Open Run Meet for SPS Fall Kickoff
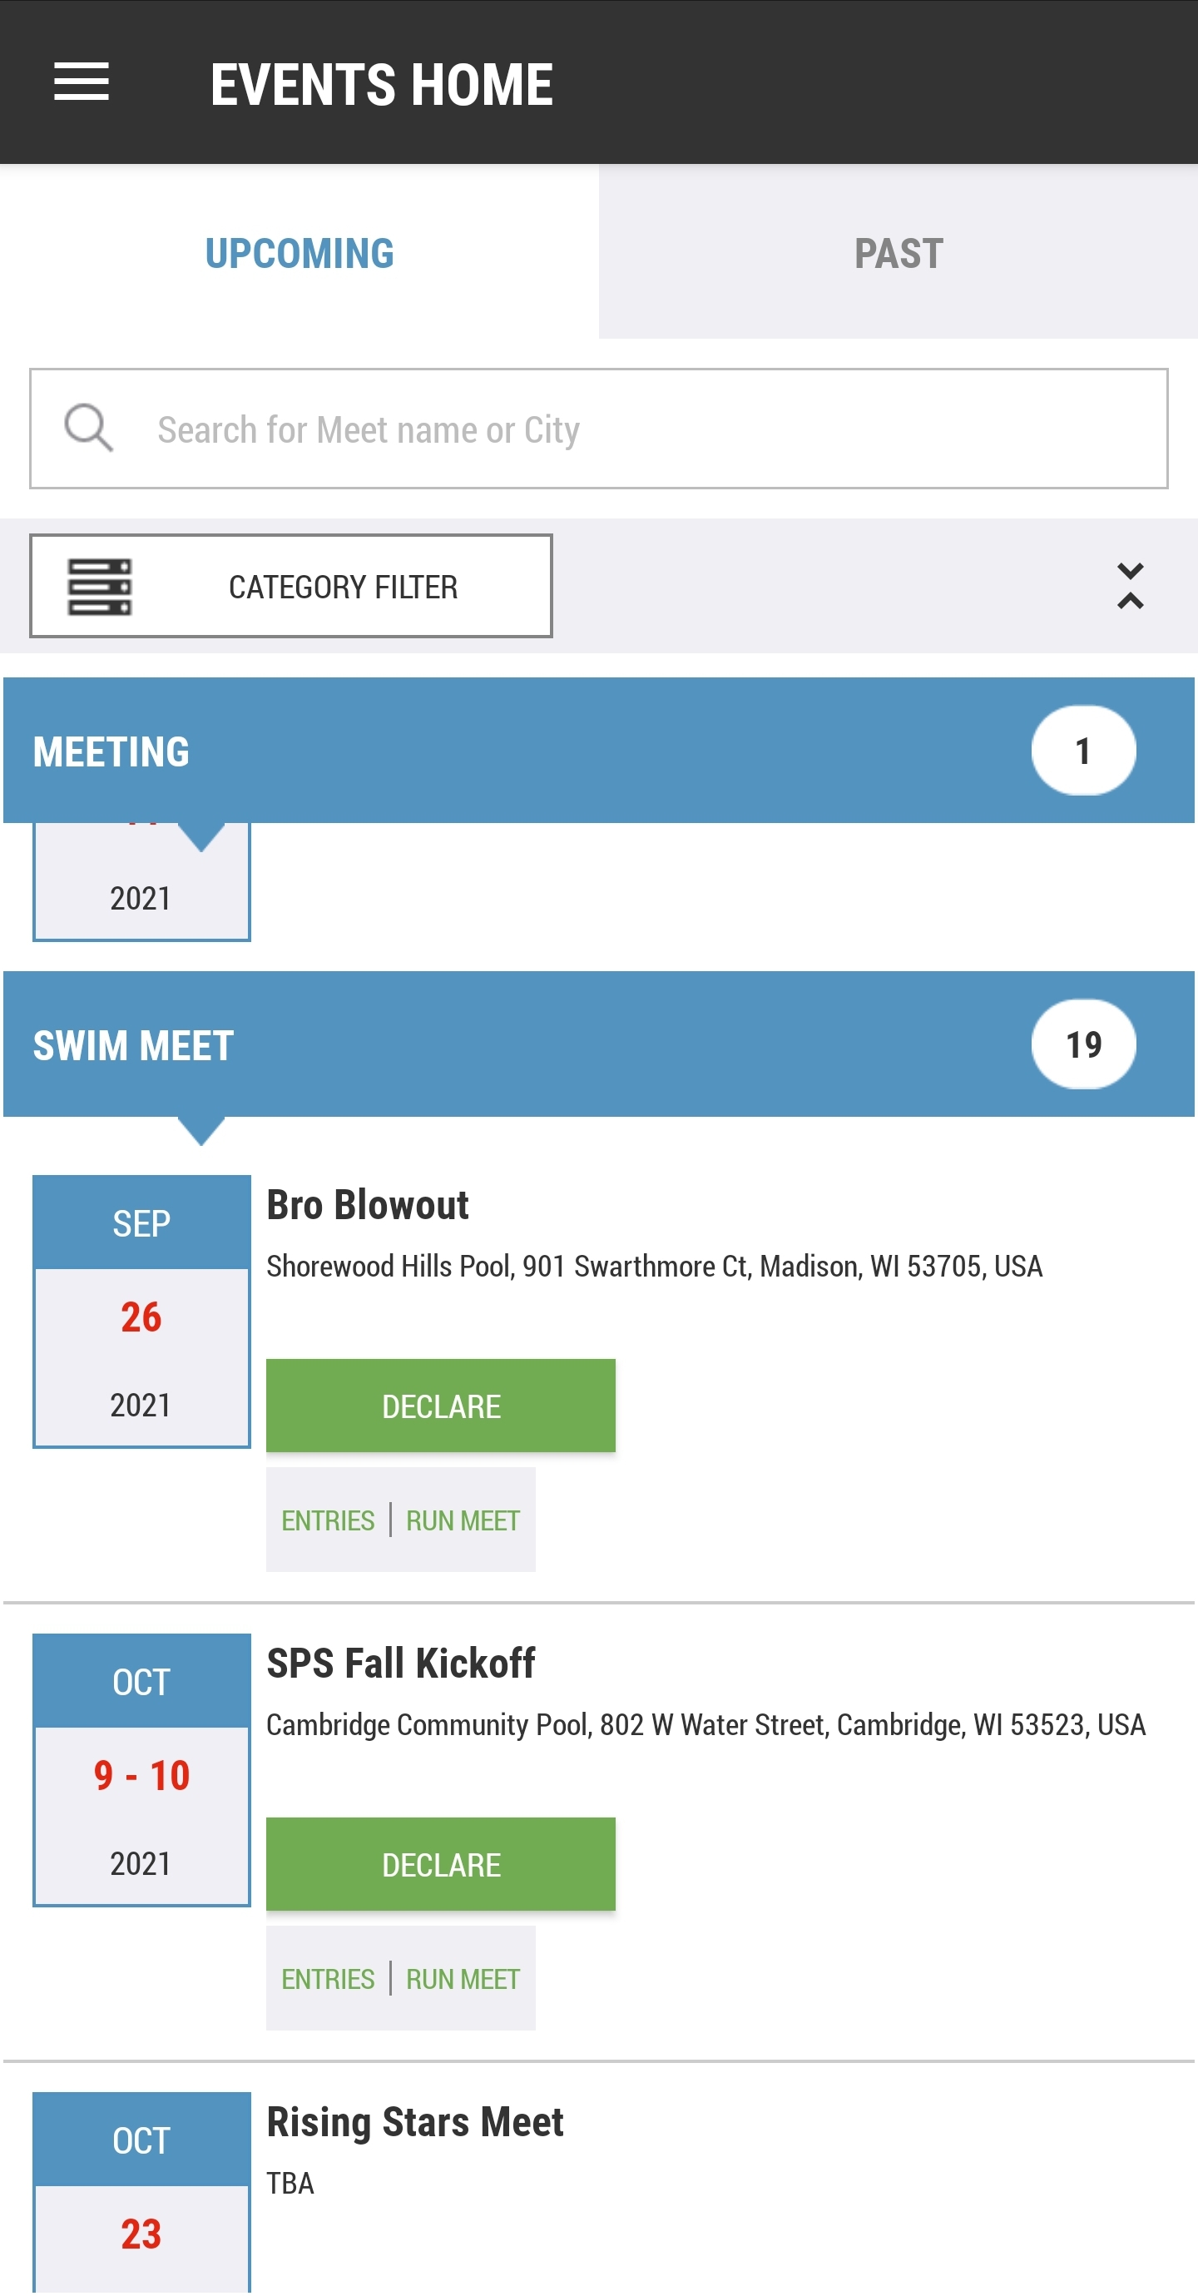The height and width of the screenshot is (2296, 1198). (463, 1979)
